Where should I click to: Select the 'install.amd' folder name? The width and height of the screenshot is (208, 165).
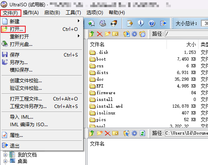(110, 106)
